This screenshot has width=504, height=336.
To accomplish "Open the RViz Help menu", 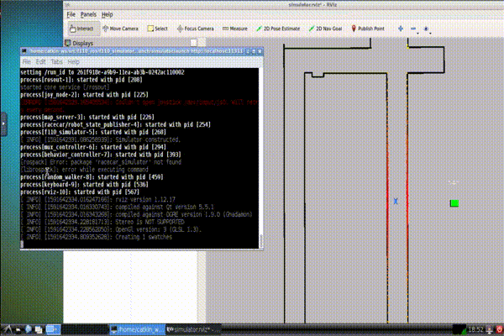I will tap(107, 14).
